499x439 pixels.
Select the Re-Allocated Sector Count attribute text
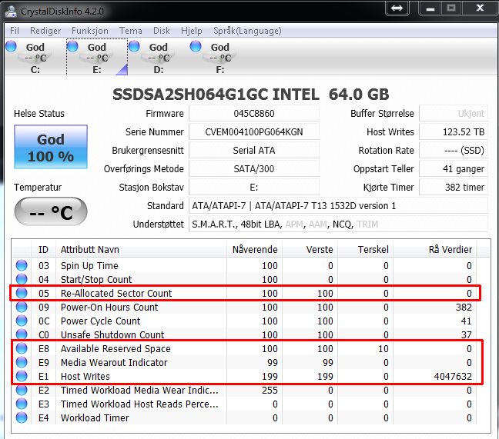pyautogui.click(x=116, y=293)
